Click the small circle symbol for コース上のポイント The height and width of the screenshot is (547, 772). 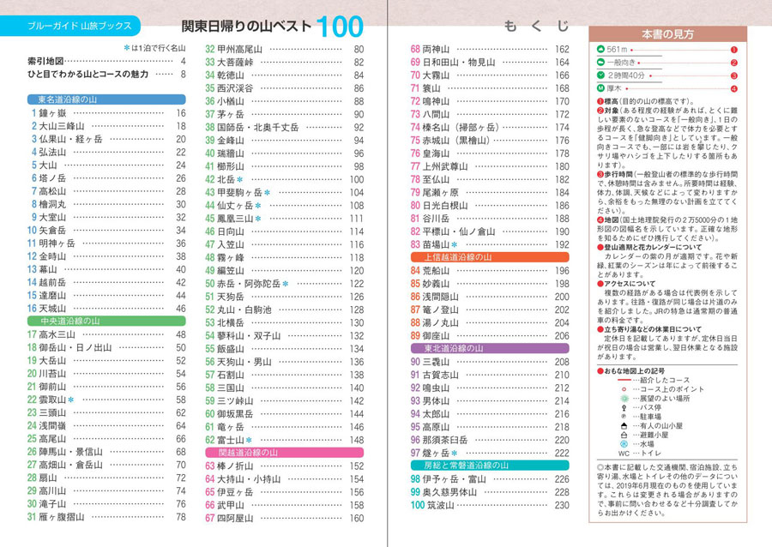click(x=624, y=389)
